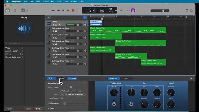Enable the Noise Gate checkbox

(x=49, y=103)
